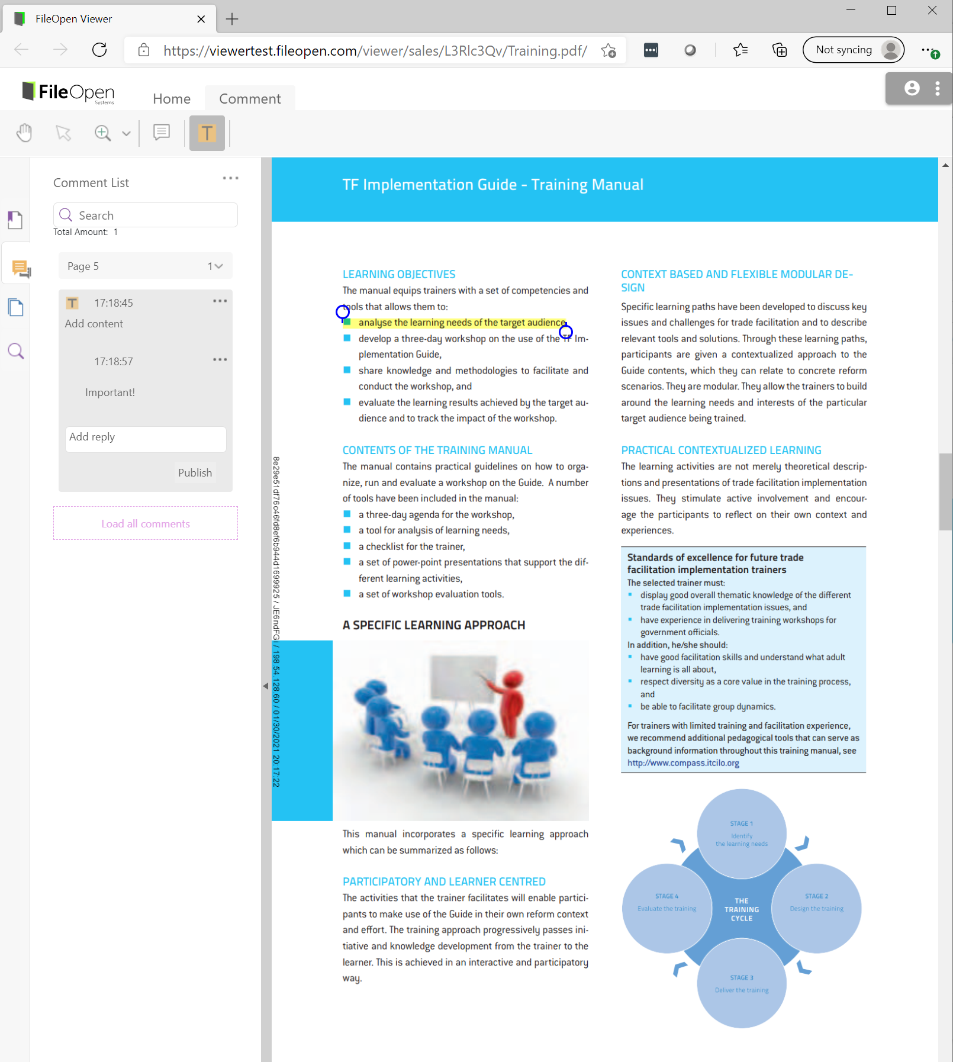Open options for the 17:18:45 comment

pos(220,301)
